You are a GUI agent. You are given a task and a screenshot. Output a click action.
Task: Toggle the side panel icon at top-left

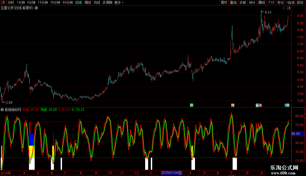pos(3,2)
